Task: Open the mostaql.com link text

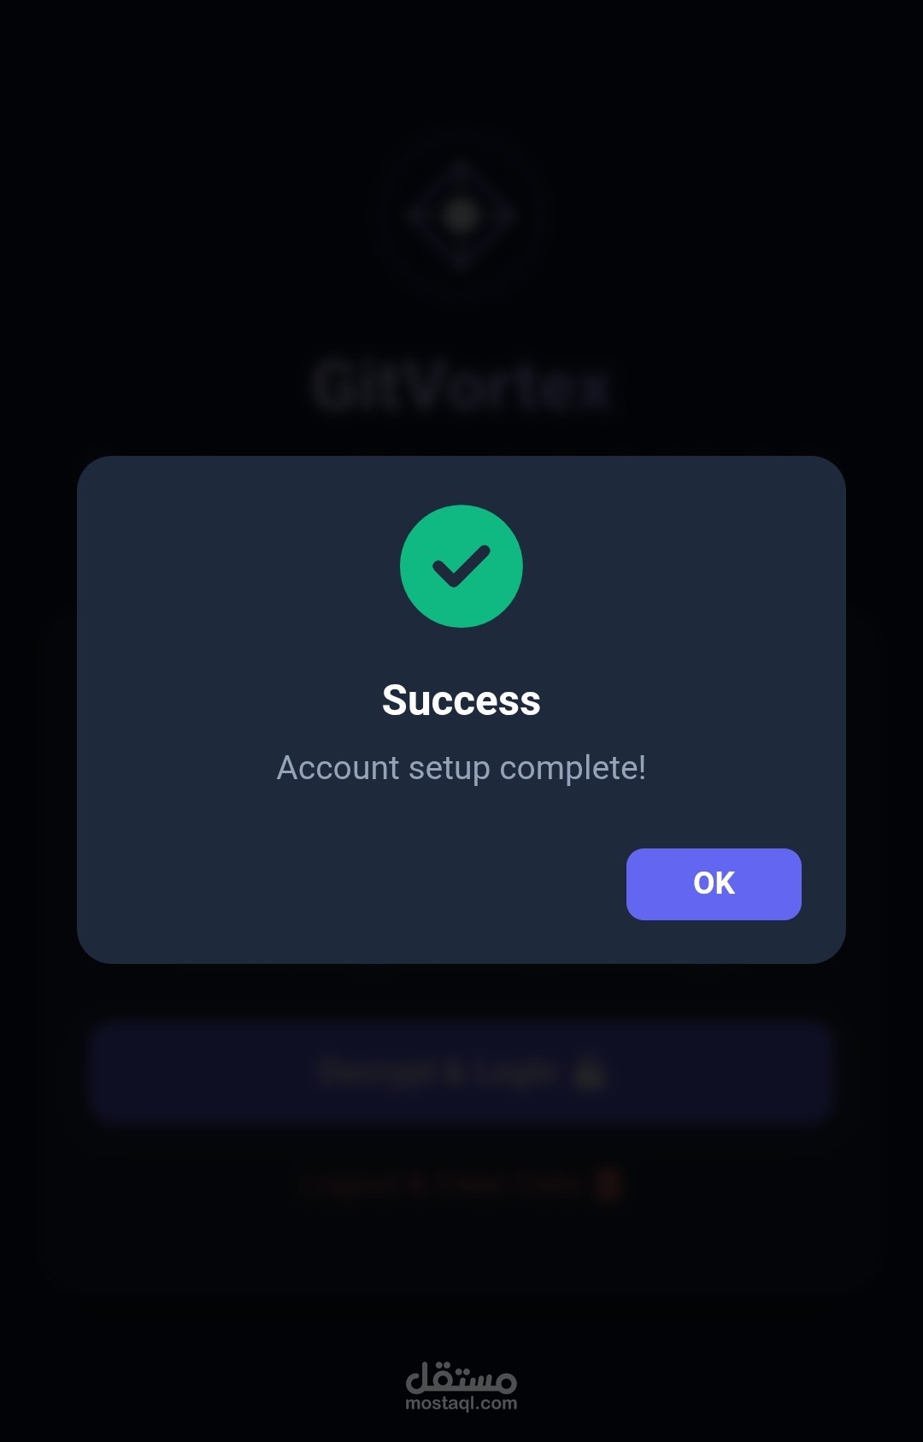Action: tap(461, 1404)
